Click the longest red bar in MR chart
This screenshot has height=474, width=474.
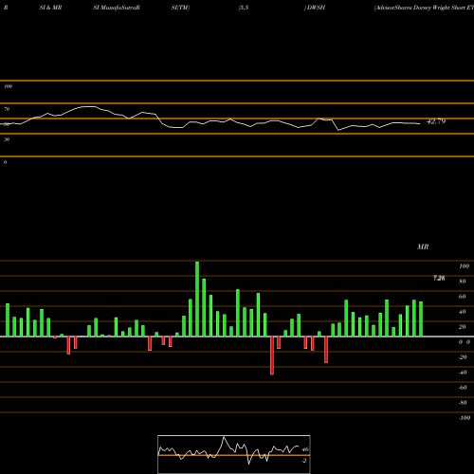click(x=272, y=355)
